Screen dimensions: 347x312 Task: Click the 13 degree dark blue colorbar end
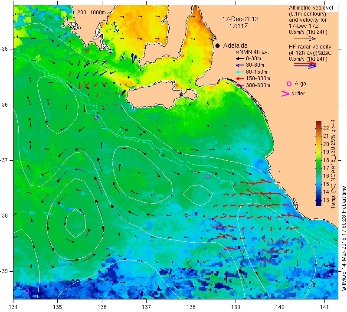[x=318, y=203]
